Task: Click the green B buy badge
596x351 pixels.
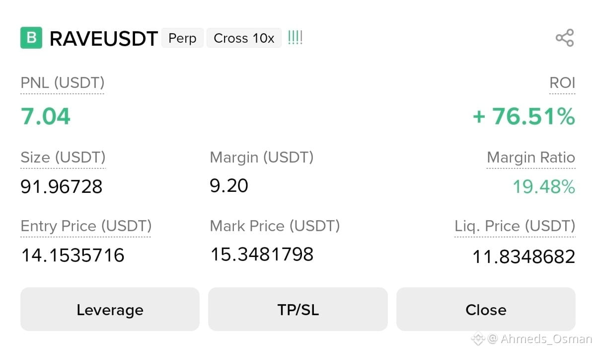Action: click(31, 38)
